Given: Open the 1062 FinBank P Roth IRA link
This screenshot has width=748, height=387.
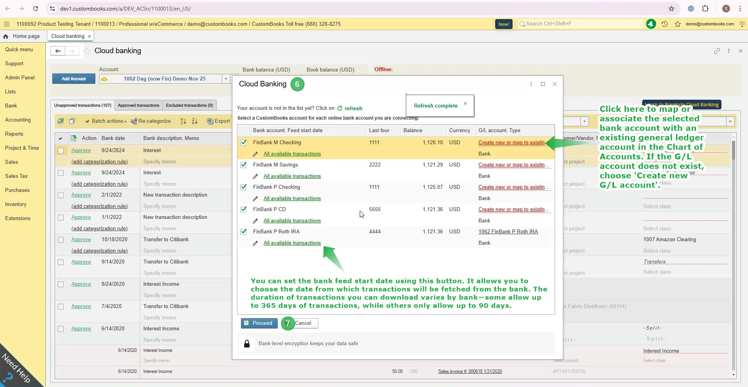Looking at the screenshot, I should pos(508,232).
